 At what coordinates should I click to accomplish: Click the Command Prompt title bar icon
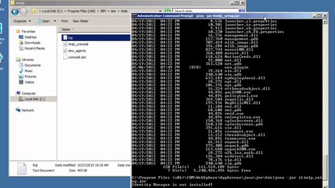134,16
